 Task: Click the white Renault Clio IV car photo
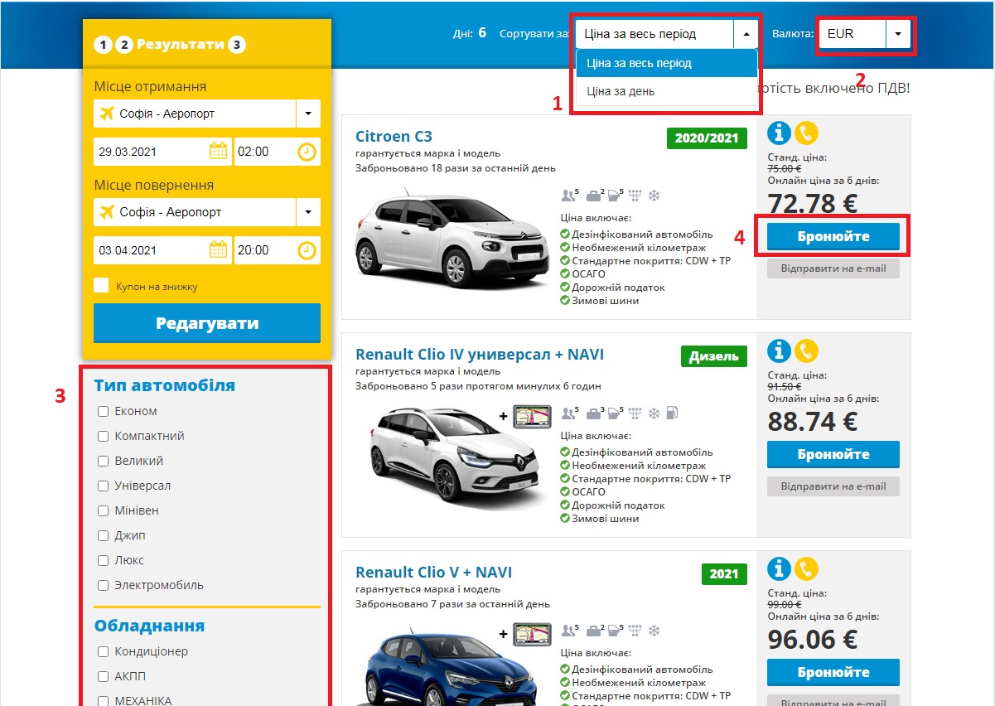point(457,458)
